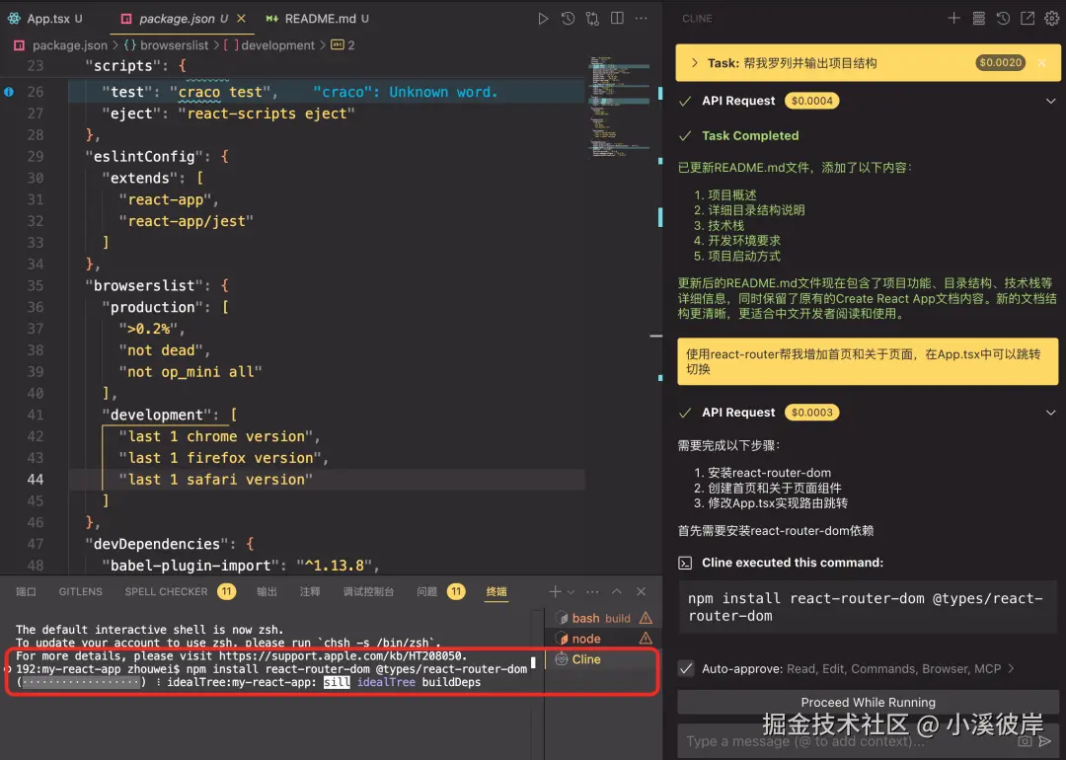Send the message with arrow icon
This screenshot has height=760, width=1066.
pos(1045,741)
